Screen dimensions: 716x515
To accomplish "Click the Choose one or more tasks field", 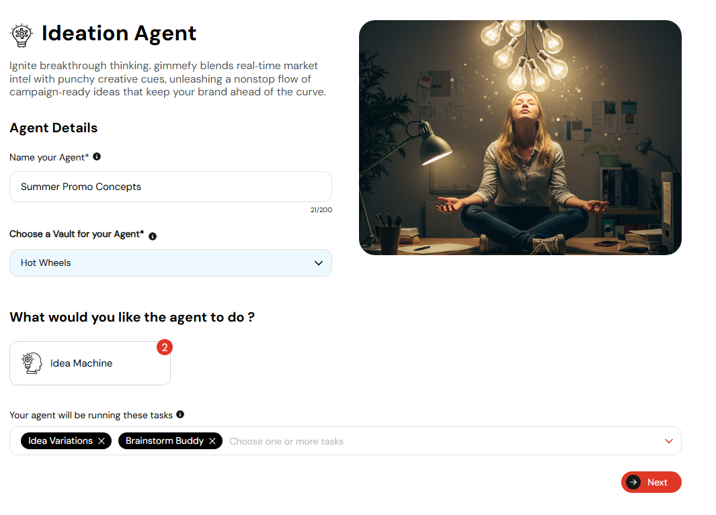I will pyautogui.click(x=286, y=442).
